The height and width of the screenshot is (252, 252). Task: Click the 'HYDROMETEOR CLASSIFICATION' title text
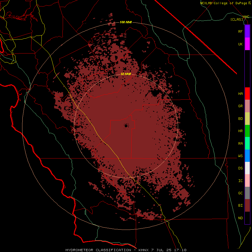coord(98,250)
